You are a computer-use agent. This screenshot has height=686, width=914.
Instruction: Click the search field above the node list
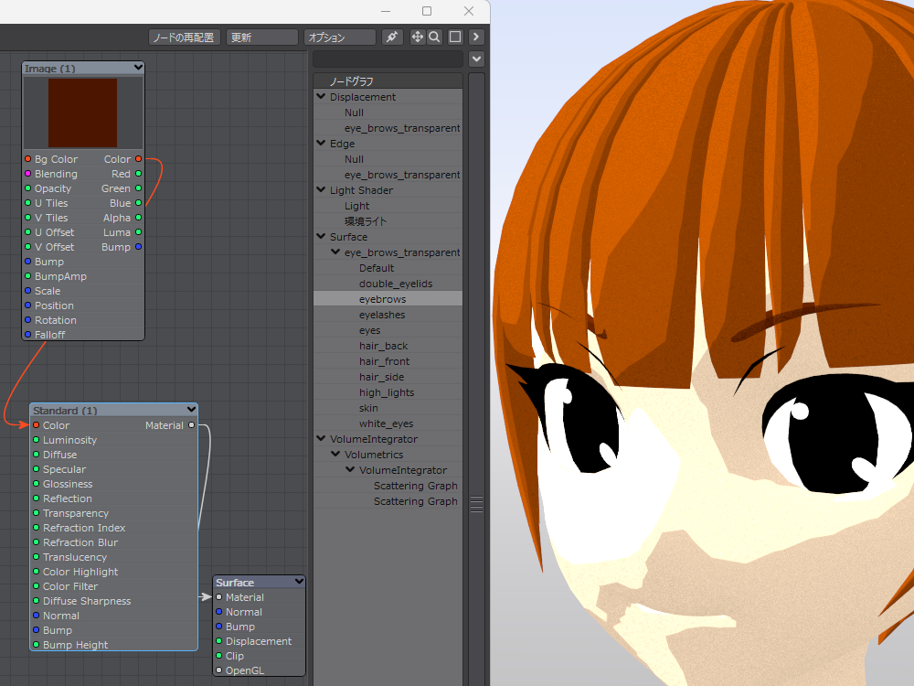pos(388,59)
